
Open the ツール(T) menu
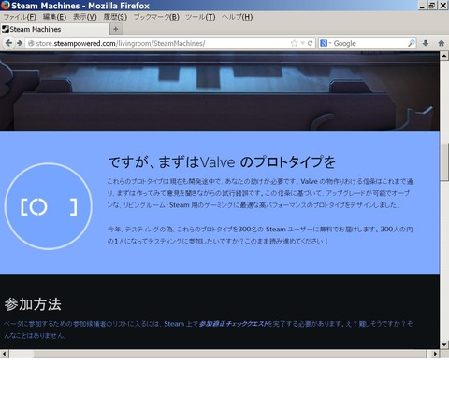[x=200, y=17]
